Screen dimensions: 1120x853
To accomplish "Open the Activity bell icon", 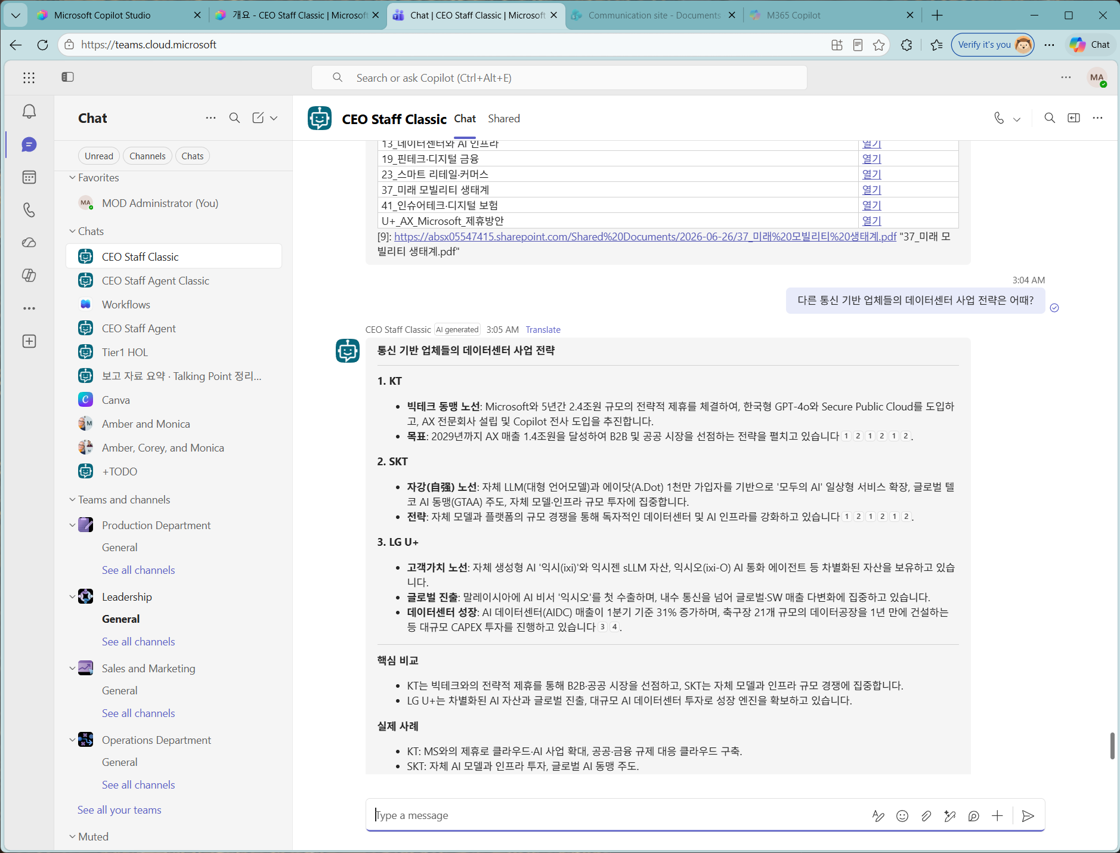I will pos(29,112).
